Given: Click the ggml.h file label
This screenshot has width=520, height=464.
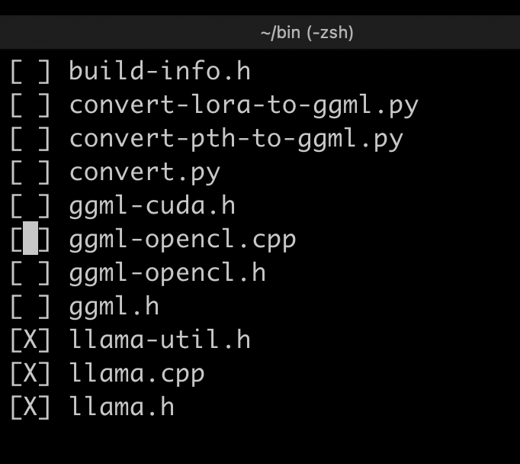Looking at the screenshot, I should click(114, 307).
